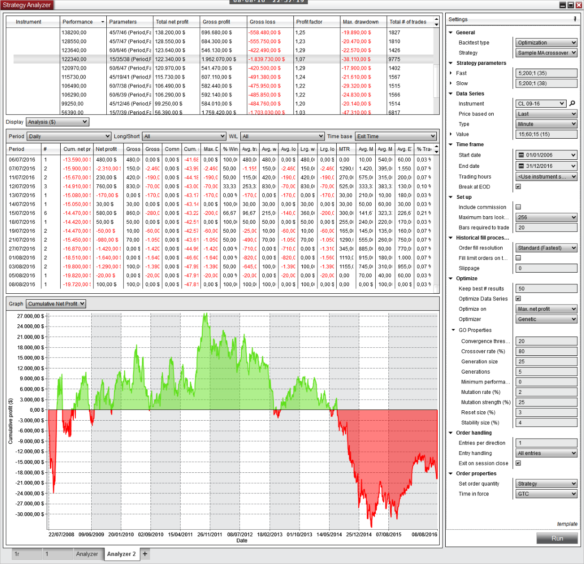Viewport: 584px width, 564px height.
Task: Open the Period Daily dropdown
Action: pos(69,136)
